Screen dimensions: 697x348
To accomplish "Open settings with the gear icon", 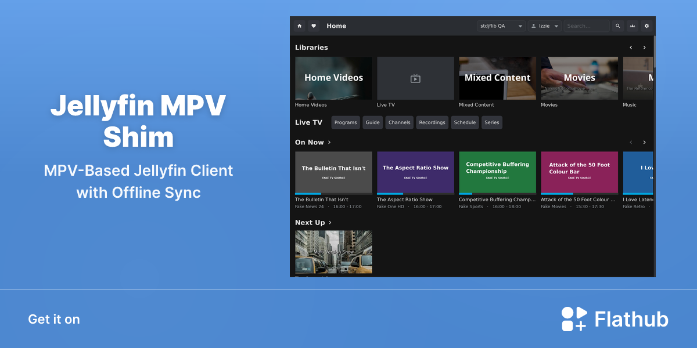I will click(646, 26).
